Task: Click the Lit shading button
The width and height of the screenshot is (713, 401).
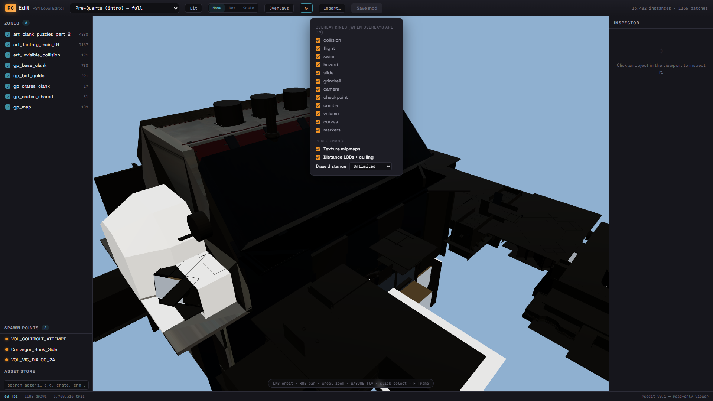Action: [193, 8]
